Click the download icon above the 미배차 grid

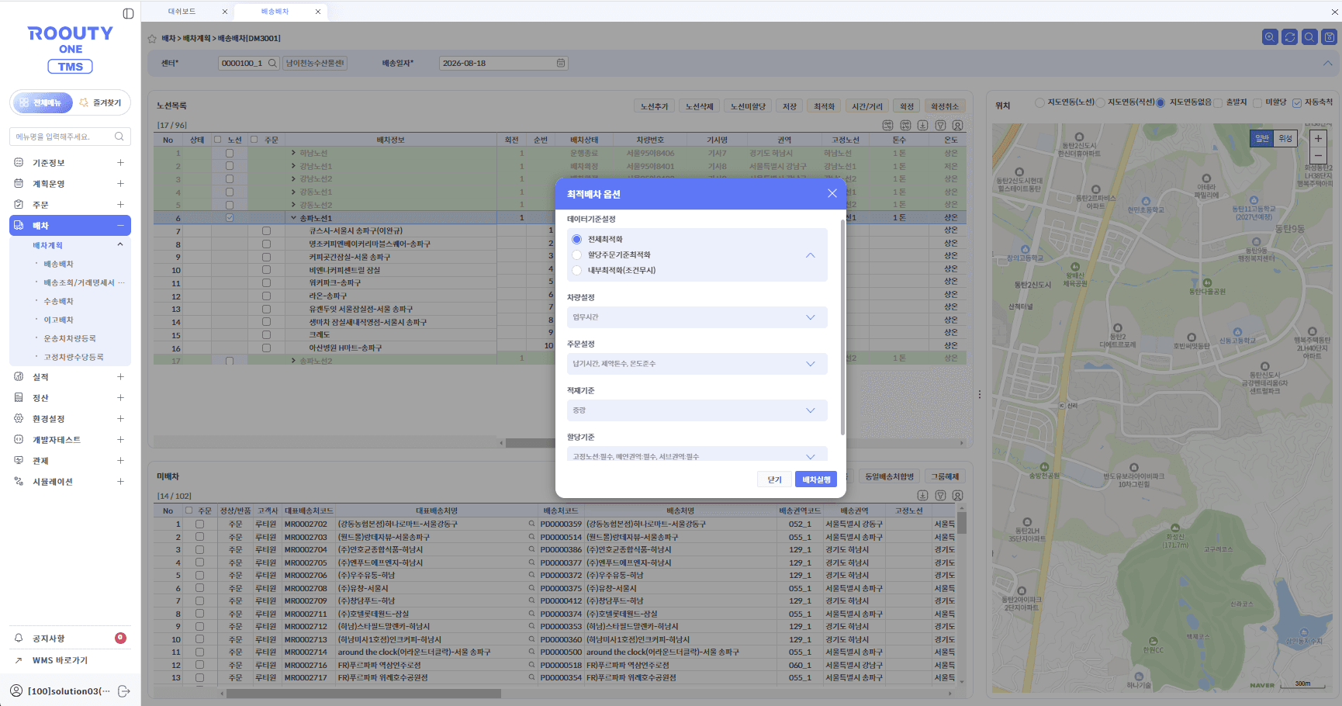922,495
